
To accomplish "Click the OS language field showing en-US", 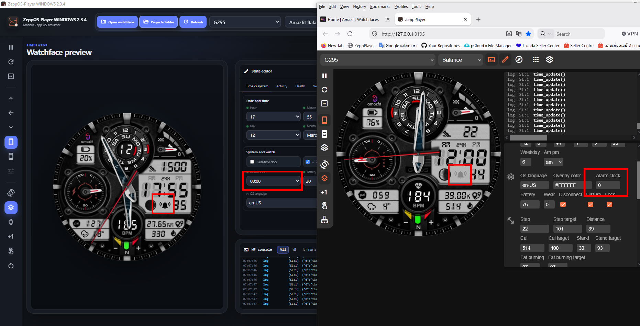I will [282, 203].
